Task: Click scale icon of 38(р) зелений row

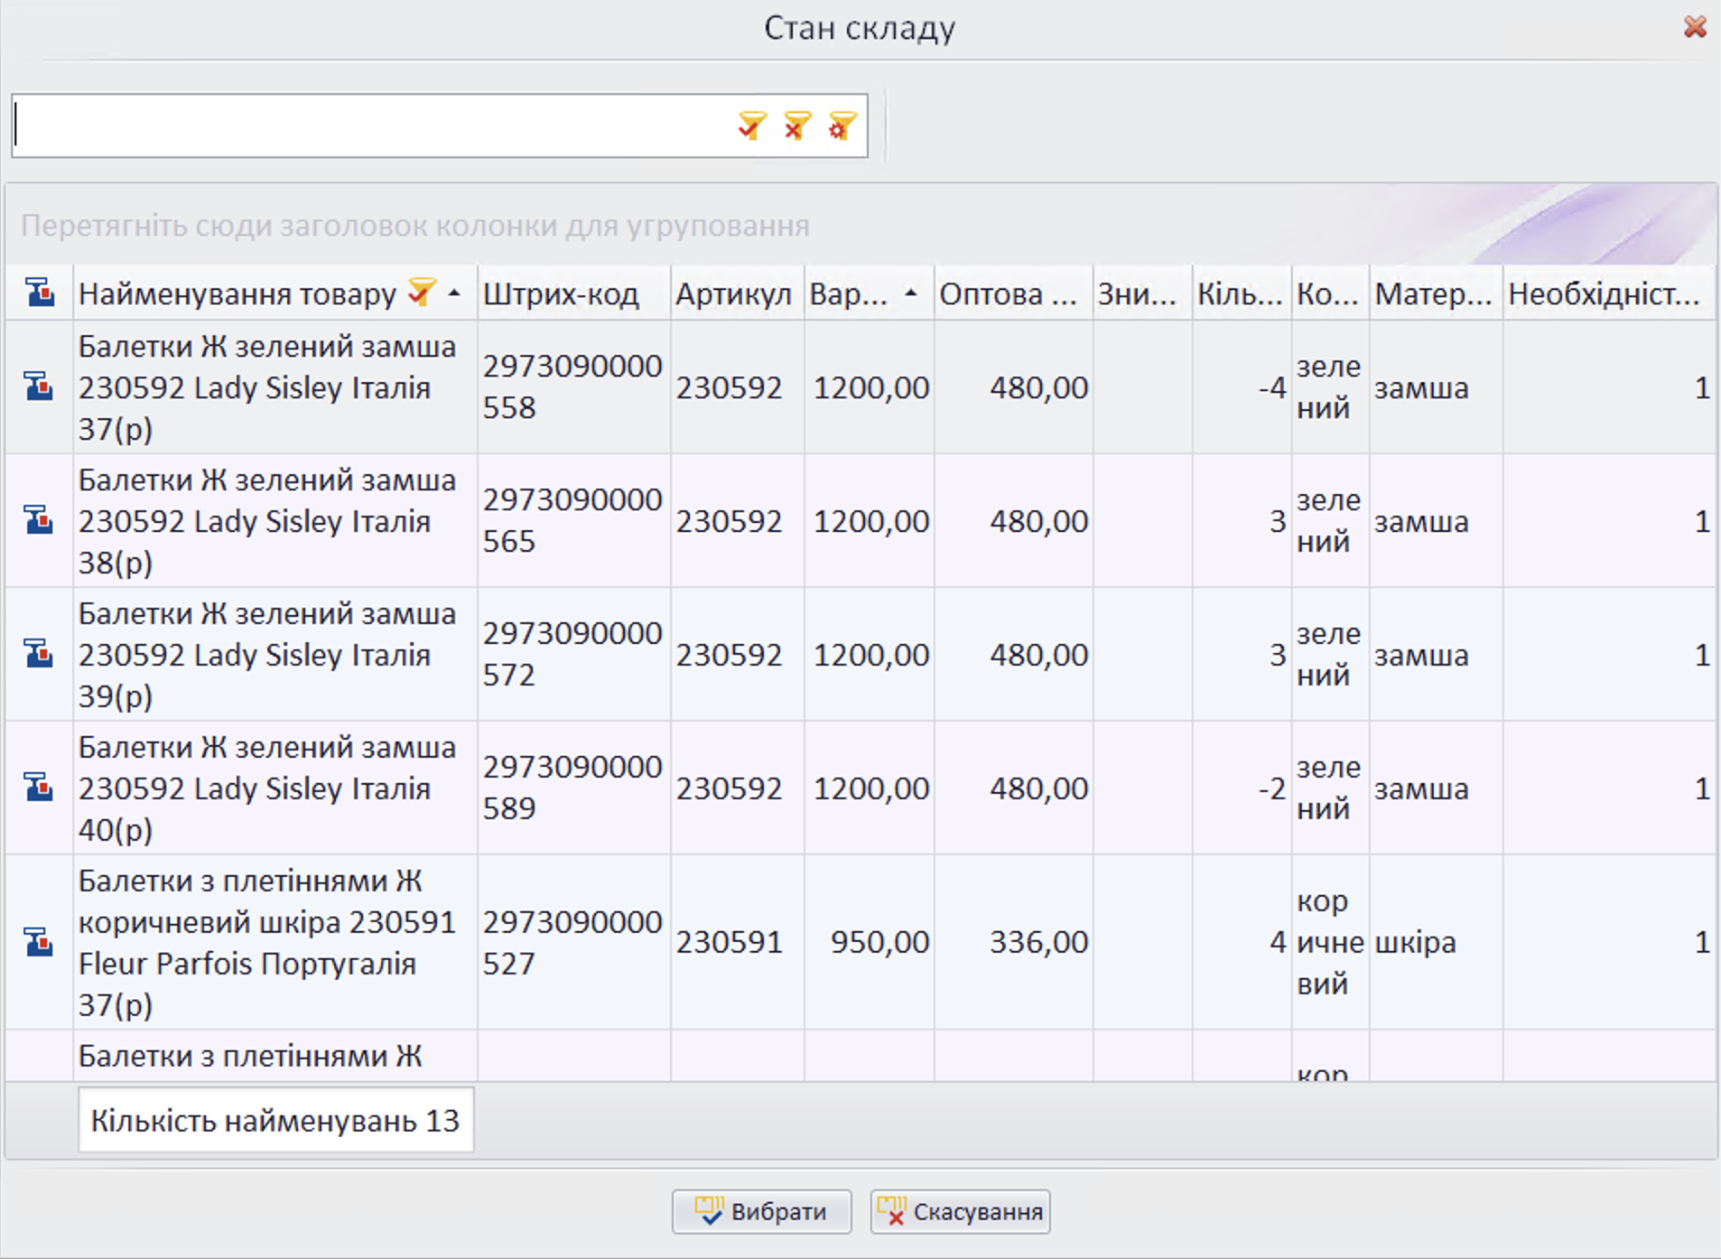Action: (39, 520)
